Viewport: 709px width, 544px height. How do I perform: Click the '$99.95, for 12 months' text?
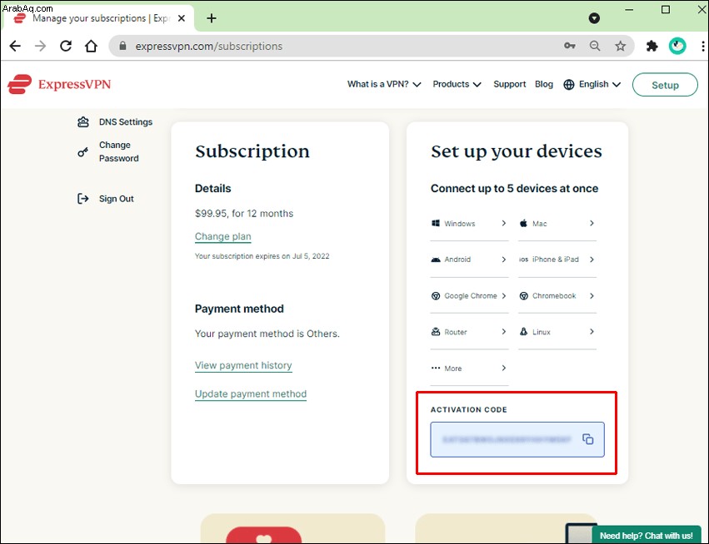[x=244, y=214]
